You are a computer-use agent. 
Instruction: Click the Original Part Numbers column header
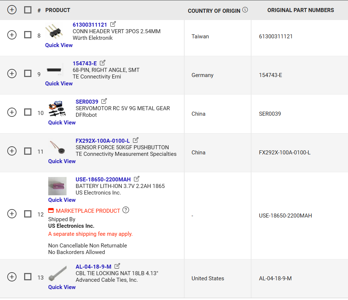pos(300,10)
